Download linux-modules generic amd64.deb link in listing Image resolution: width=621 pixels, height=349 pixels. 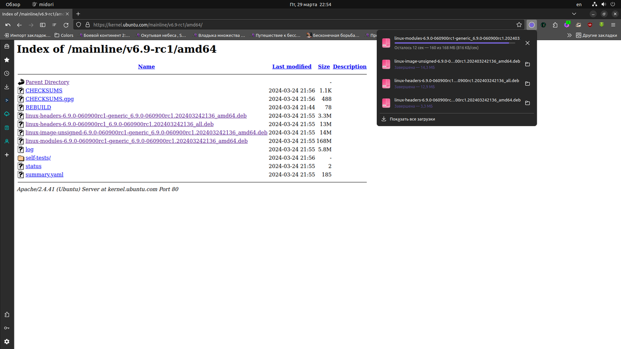(137, 141)
